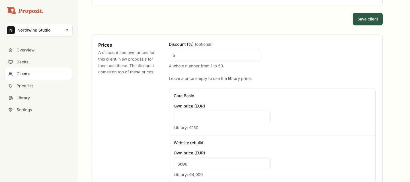Open the Northwind Studio workspace switcher

pos(38,30)
